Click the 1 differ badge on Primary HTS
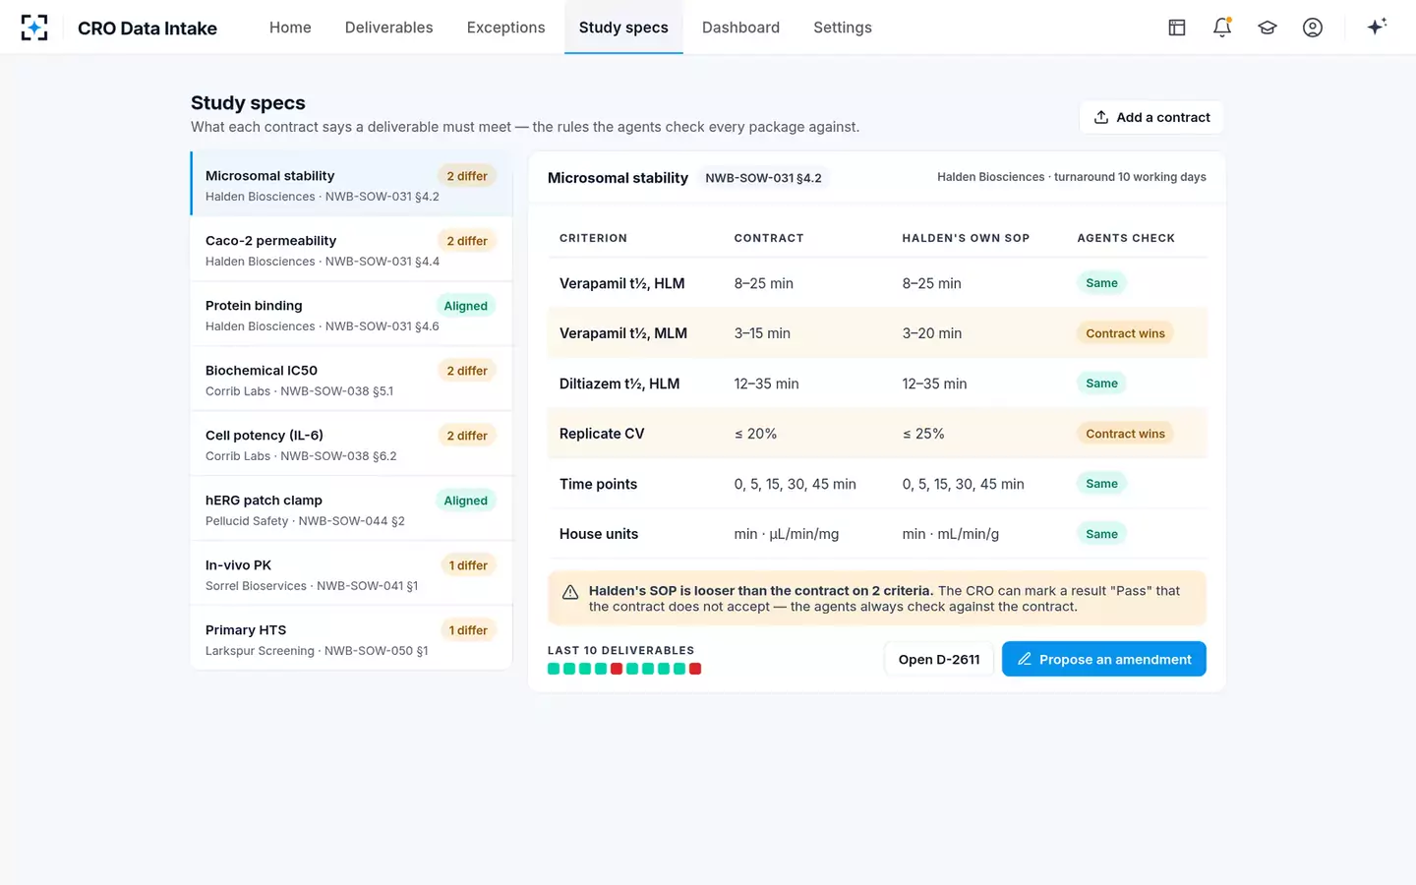The width and height of the screenshot is (1416, 885). pos(468,630)
